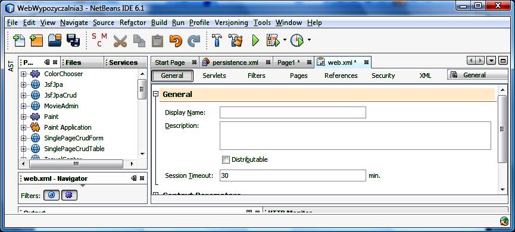This screenshot has width=515, height=232.
Task: Switch to the XML source view
Action: pos(425,76)
